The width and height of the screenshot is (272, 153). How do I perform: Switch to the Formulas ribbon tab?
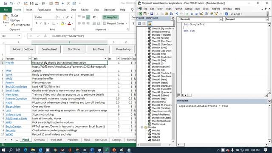click(x=61, y=10)
